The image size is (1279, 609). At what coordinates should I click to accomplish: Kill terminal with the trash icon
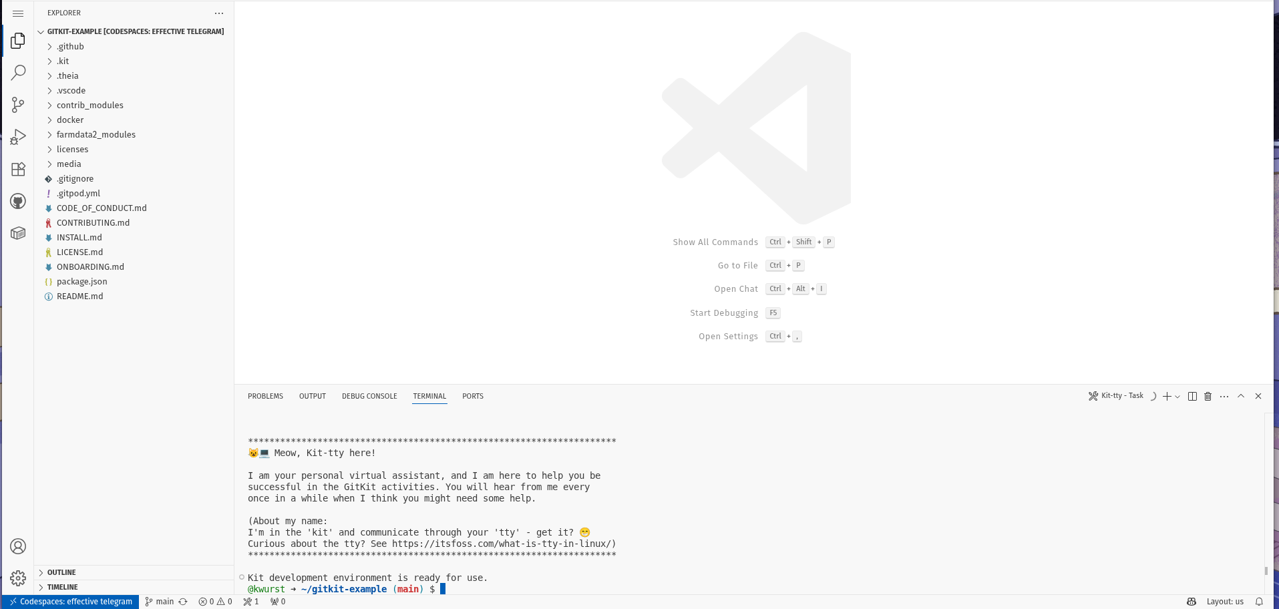[x=1208, y=396]
